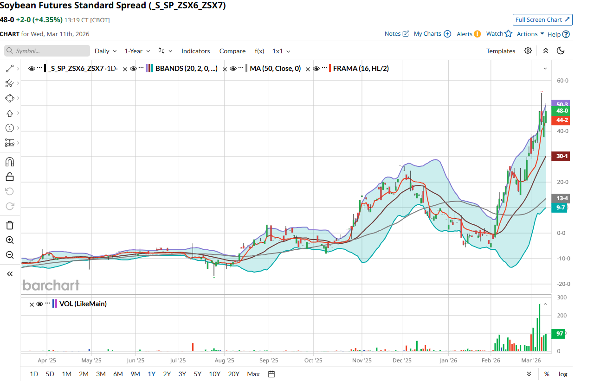
Task: Undo the last chart action
Action: click(10, 191)
